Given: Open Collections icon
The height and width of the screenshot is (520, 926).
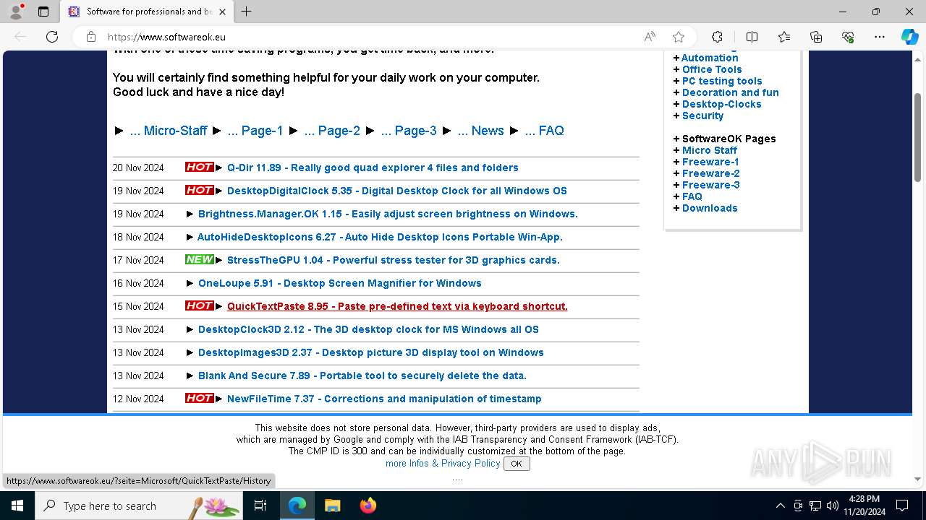Looking at the screenshot, I should pos(816,37).
